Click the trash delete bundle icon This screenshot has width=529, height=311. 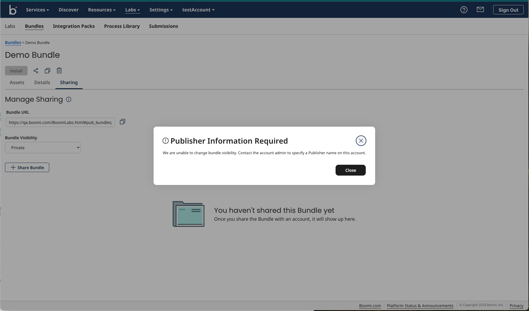59,71
